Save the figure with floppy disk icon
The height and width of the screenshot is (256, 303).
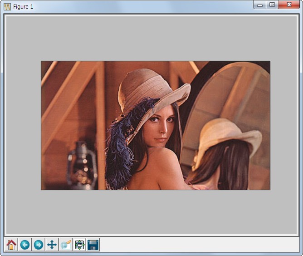point(93,245)
